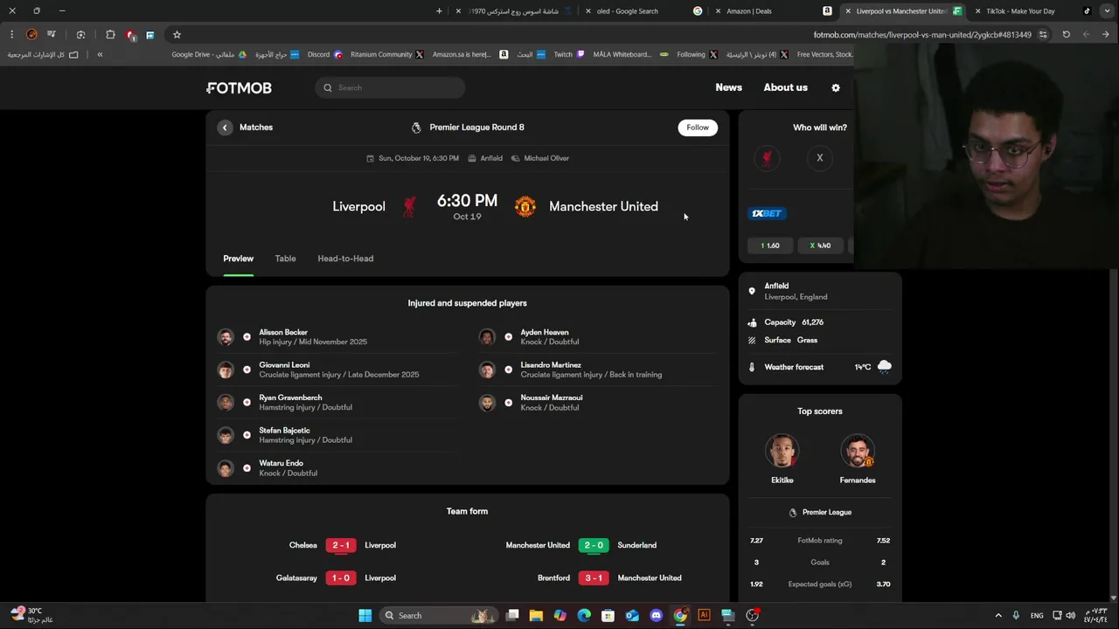Viewport: 1119px width, 629px height.
Task: Pick Liverpool crest in Who will win
Action: [x=767, y=158]
